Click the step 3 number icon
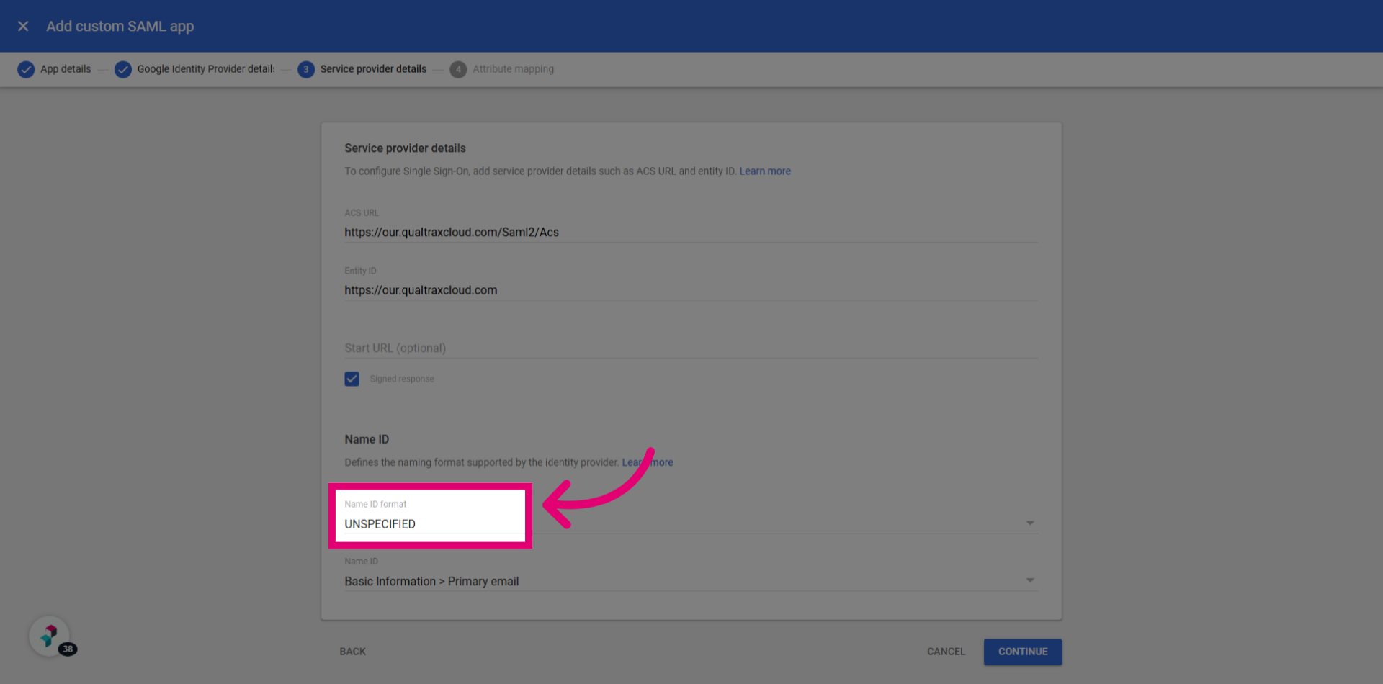 306,69
